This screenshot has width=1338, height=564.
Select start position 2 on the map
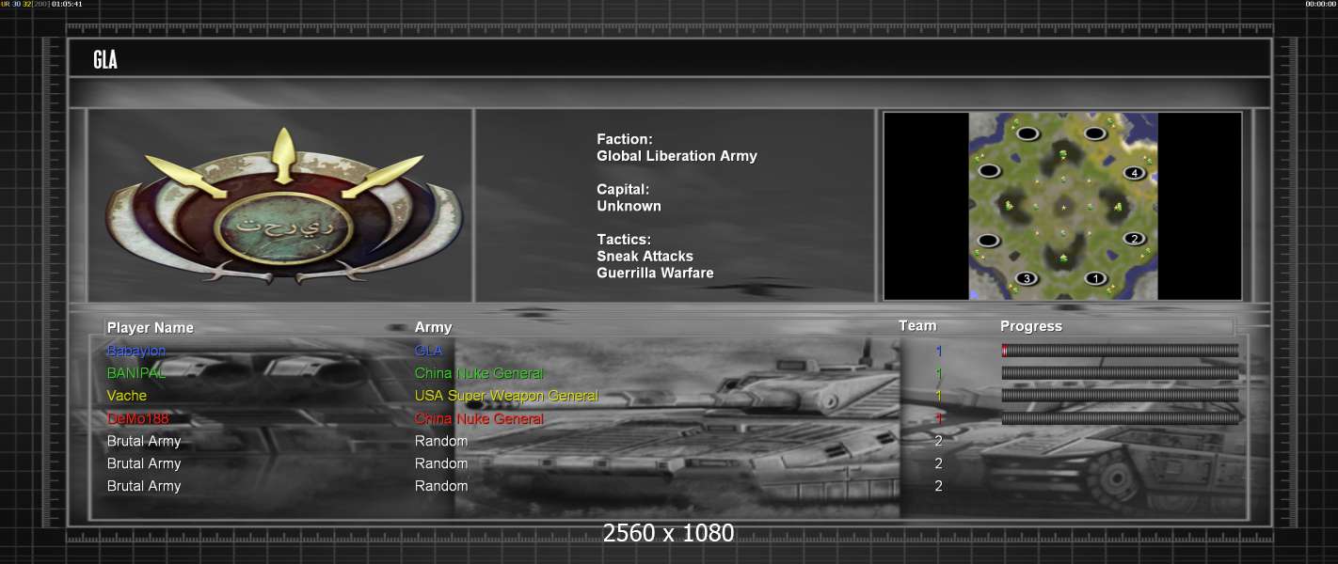click(x=1134, y=239)
